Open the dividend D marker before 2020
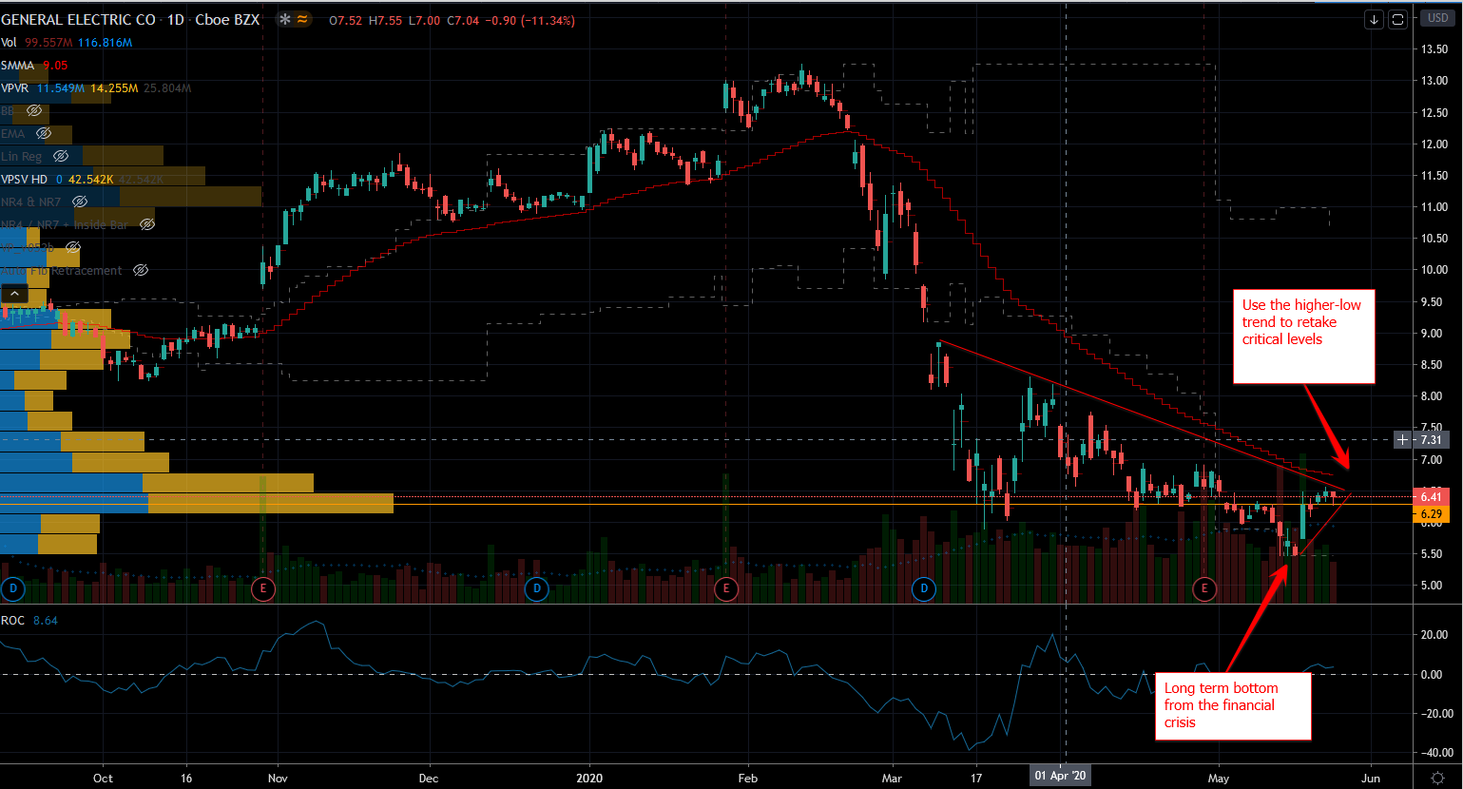 tap(537, 589)
